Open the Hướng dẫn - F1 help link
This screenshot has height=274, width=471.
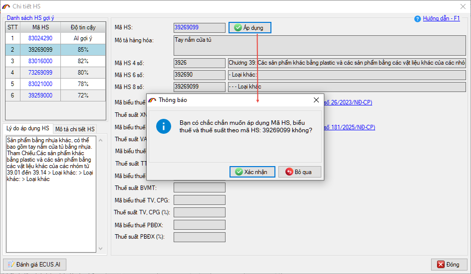pyautogui.click(x=441, y=18)
